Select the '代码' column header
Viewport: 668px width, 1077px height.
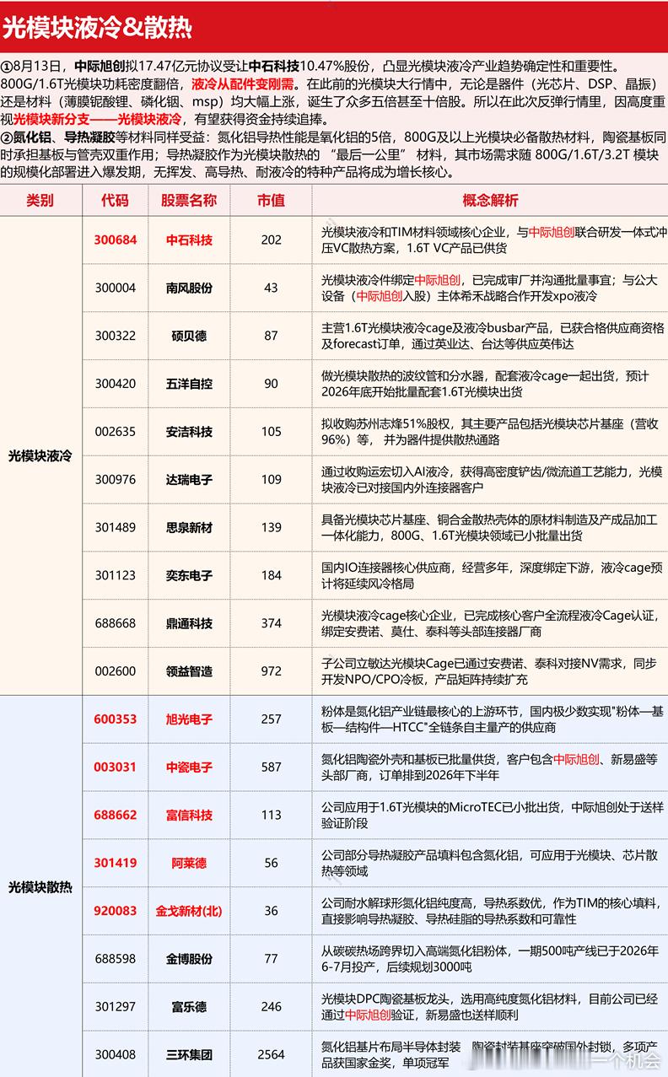[116, 200]
